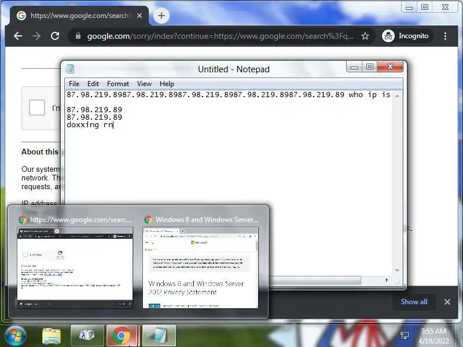This screenshot has height=347, width=463.
Task: Click Notepad title bar system icon
Action: pyautogui.click(x=69, y=69)
